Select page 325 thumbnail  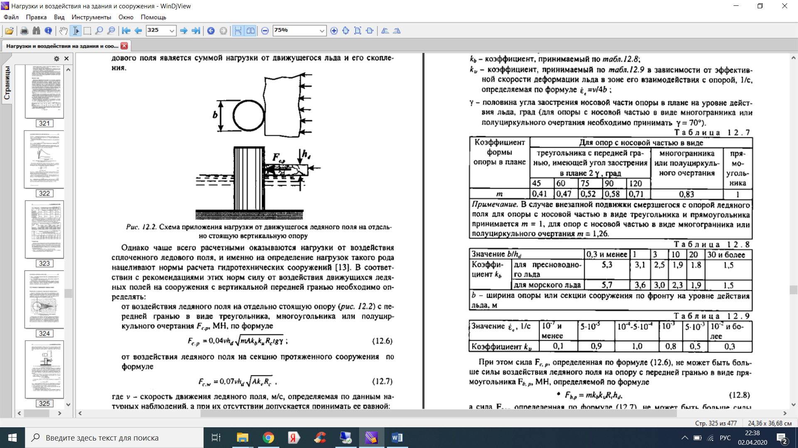click(44, 370)
